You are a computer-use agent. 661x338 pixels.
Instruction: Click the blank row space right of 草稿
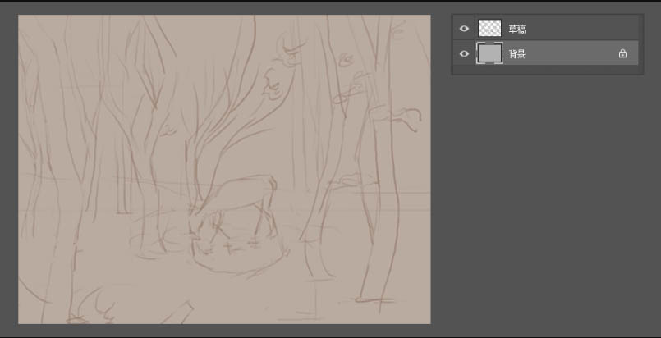[581, 29]
